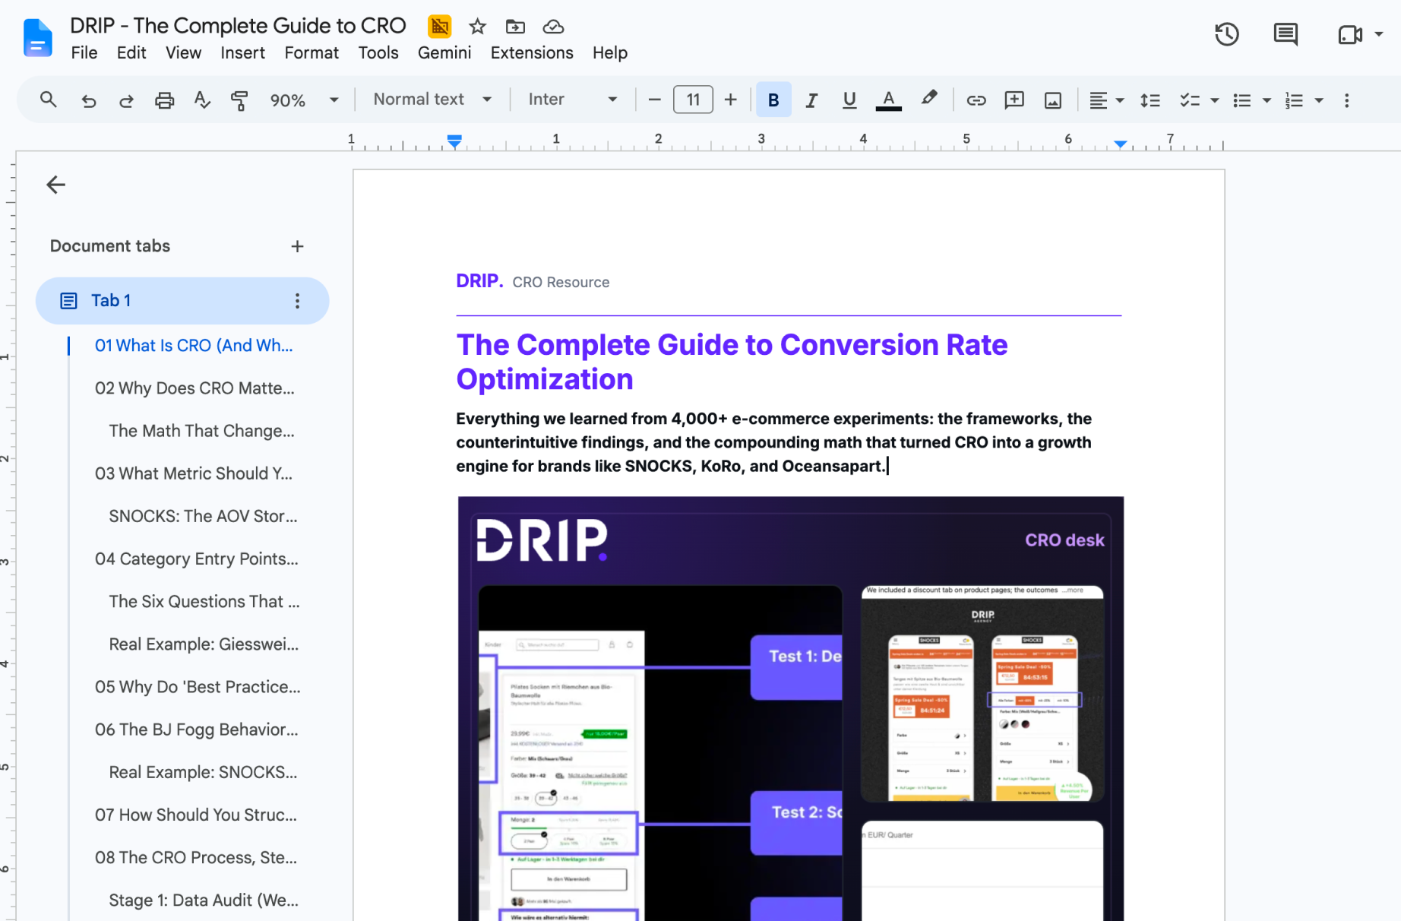Open the Extensions menu

(x=532, y=52)
